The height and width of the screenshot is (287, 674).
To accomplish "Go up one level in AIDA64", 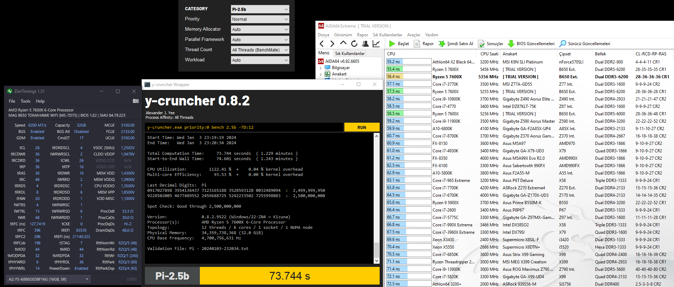I will 343,43.
